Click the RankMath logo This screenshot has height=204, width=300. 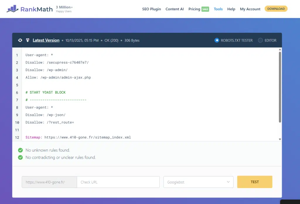click(30, 9)
